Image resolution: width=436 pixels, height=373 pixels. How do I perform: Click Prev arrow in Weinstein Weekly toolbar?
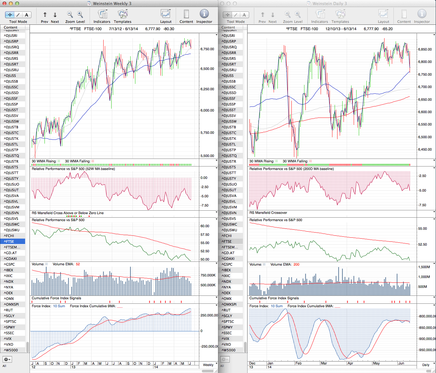(45, 15)
